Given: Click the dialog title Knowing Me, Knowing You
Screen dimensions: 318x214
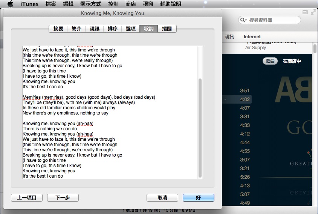Looking at the screenshot, I should (113, 13).
